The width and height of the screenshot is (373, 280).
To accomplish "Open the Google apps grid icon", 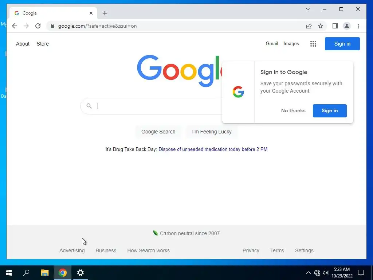I will pyautogui.click(x=313, y=44).
